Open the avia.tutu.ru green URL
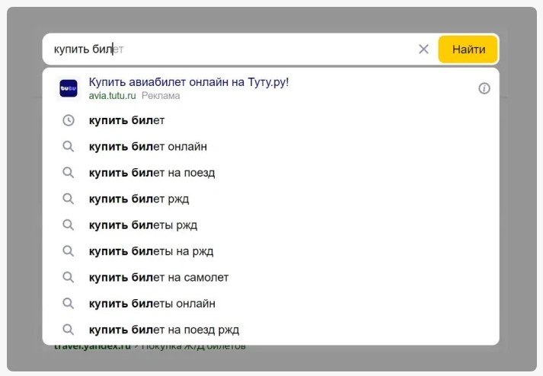Screen dimensions: 543x376 coord(112,96)
